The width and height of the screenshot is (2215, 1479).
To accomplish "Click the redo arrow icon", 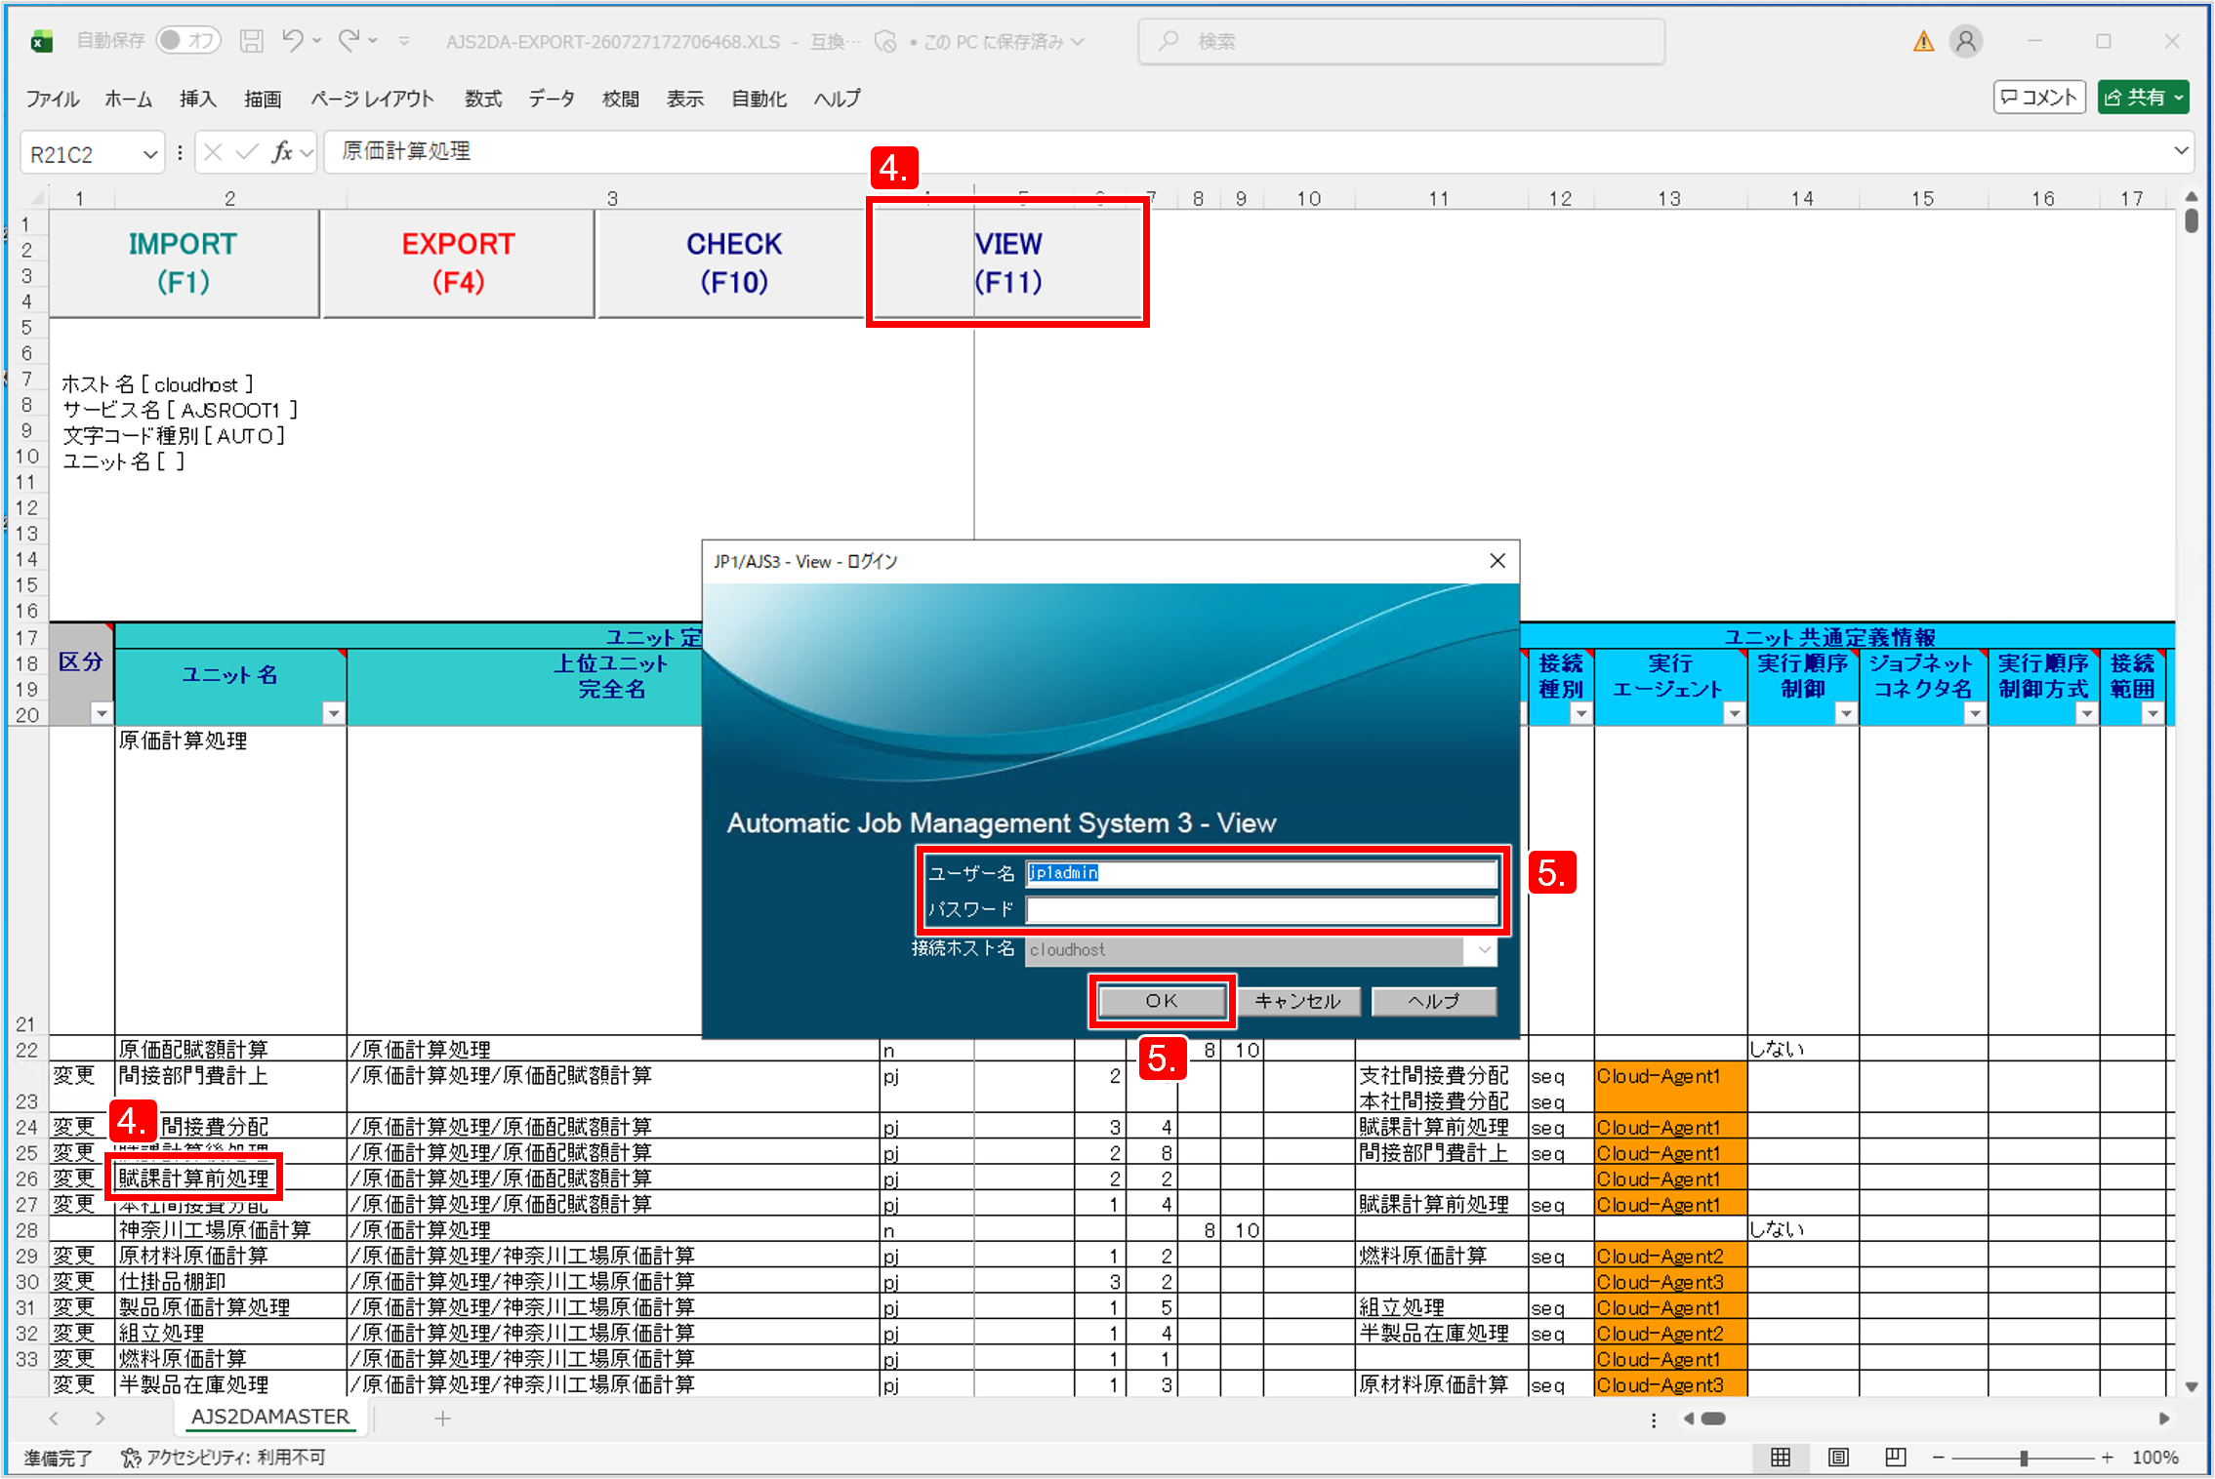I will (349, 40).
